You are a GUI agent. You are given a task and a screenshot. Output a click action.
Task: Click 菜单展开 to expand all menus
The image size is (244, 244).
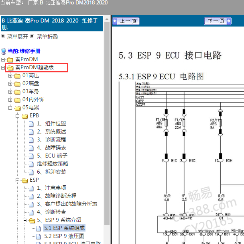pyautogui.click(x=18, y=37)
